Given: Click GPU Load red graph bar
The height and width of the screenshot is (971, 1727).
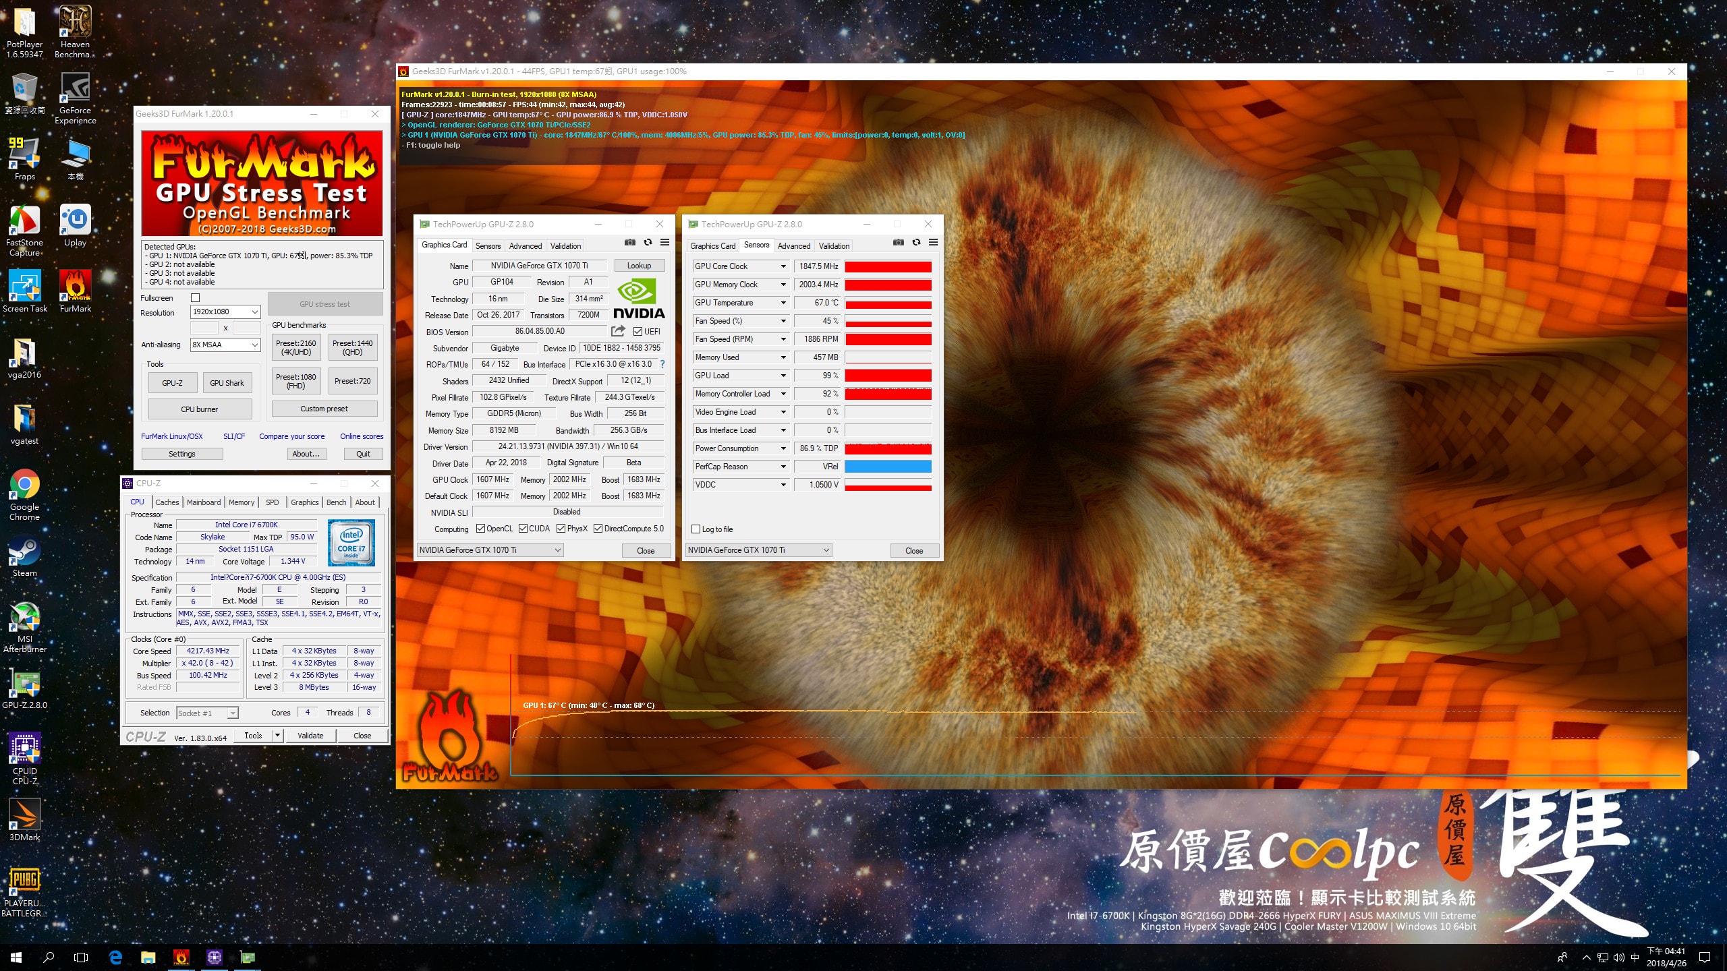Looking at the screenshot, I should click(x=888, y=376).
